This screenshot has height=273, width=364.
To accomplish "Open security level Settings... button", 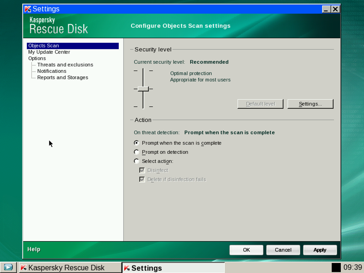I will click(310, 104).
